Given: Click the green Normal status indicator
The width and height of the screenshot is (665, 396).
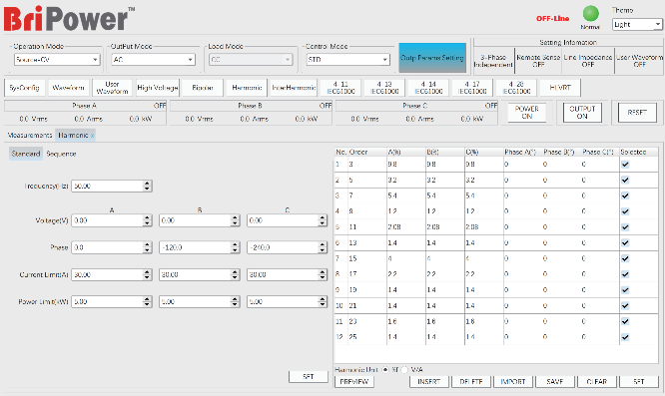Looking at the screenshot, I should (x=590, y=14).
